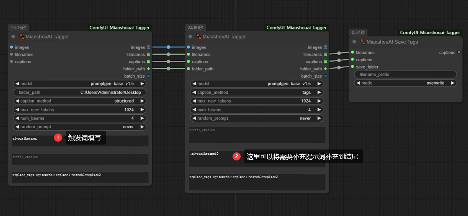This screenshot has width=468, height=216.
Task: Click the folder_path field showing the Desktop path
Action: click(x=80, y=92)
